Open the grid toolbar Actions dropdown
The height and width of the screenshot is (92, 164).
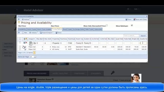click(x=34, y=33)
